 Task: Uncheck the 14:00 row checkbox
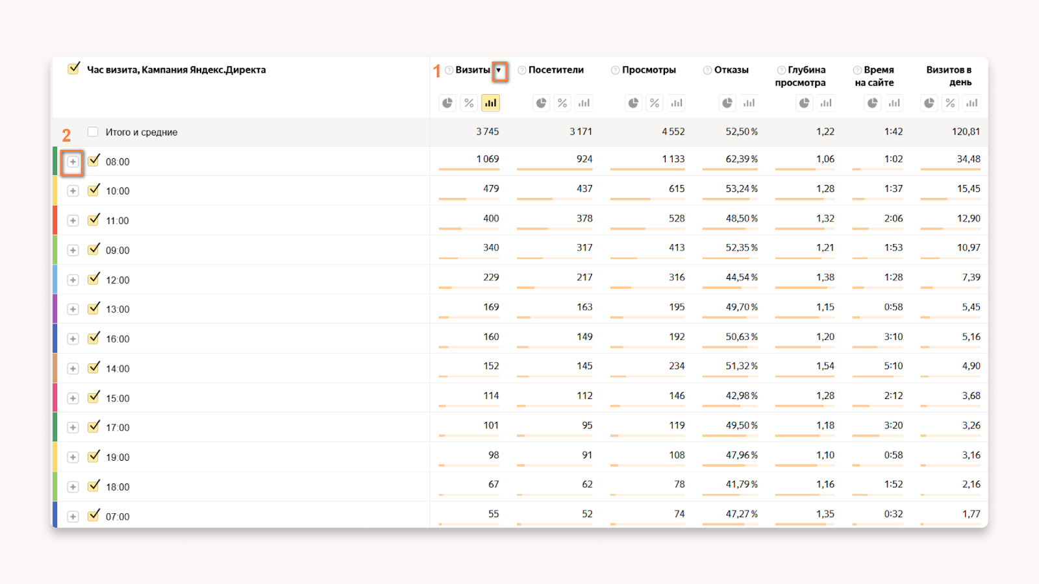point(94,367)
